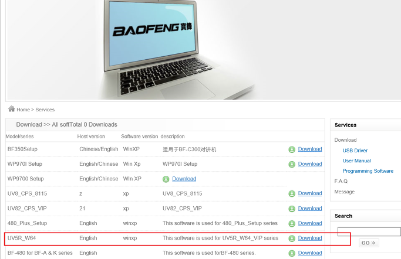The width and height of the screenshot is (401, 259).
Task: Select UV5R_W64 model name
Action: click(x=22, y=238)
